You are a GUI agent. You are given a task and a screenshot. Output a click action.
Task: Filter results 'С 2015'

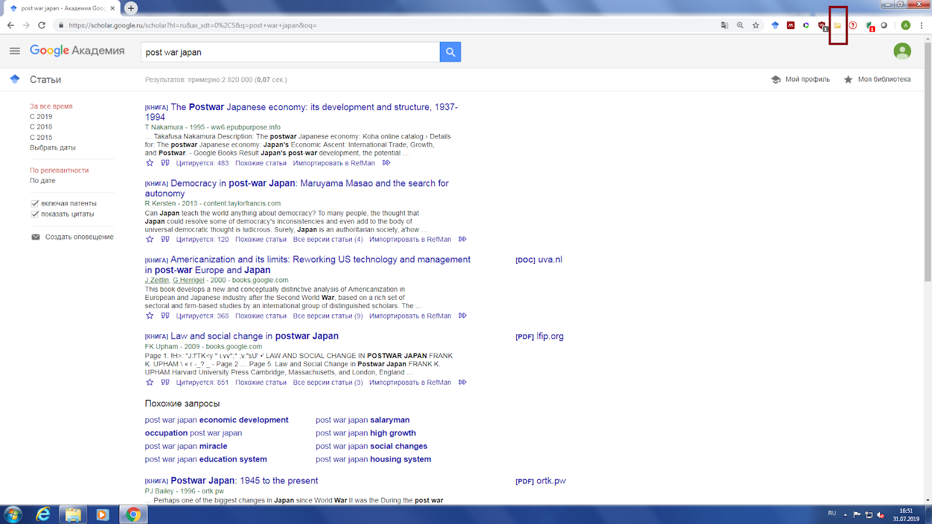tap(41, 137)
